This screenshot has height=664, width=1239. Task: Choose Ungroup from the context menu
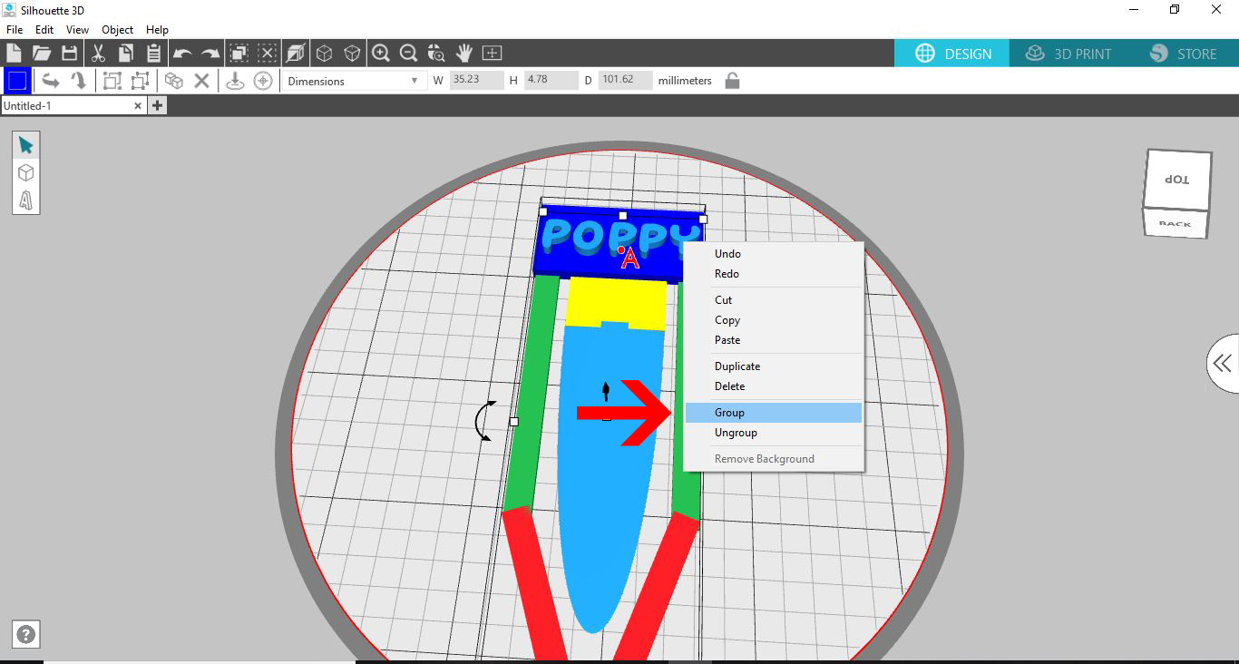(x=774, y=433)
